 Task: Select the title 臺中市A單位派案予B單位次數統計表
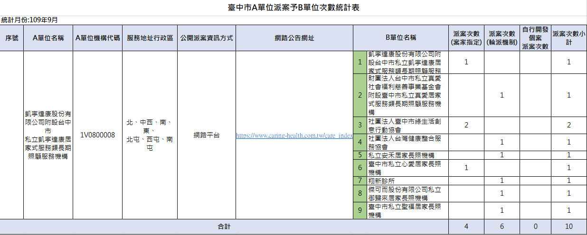(293, 8)
